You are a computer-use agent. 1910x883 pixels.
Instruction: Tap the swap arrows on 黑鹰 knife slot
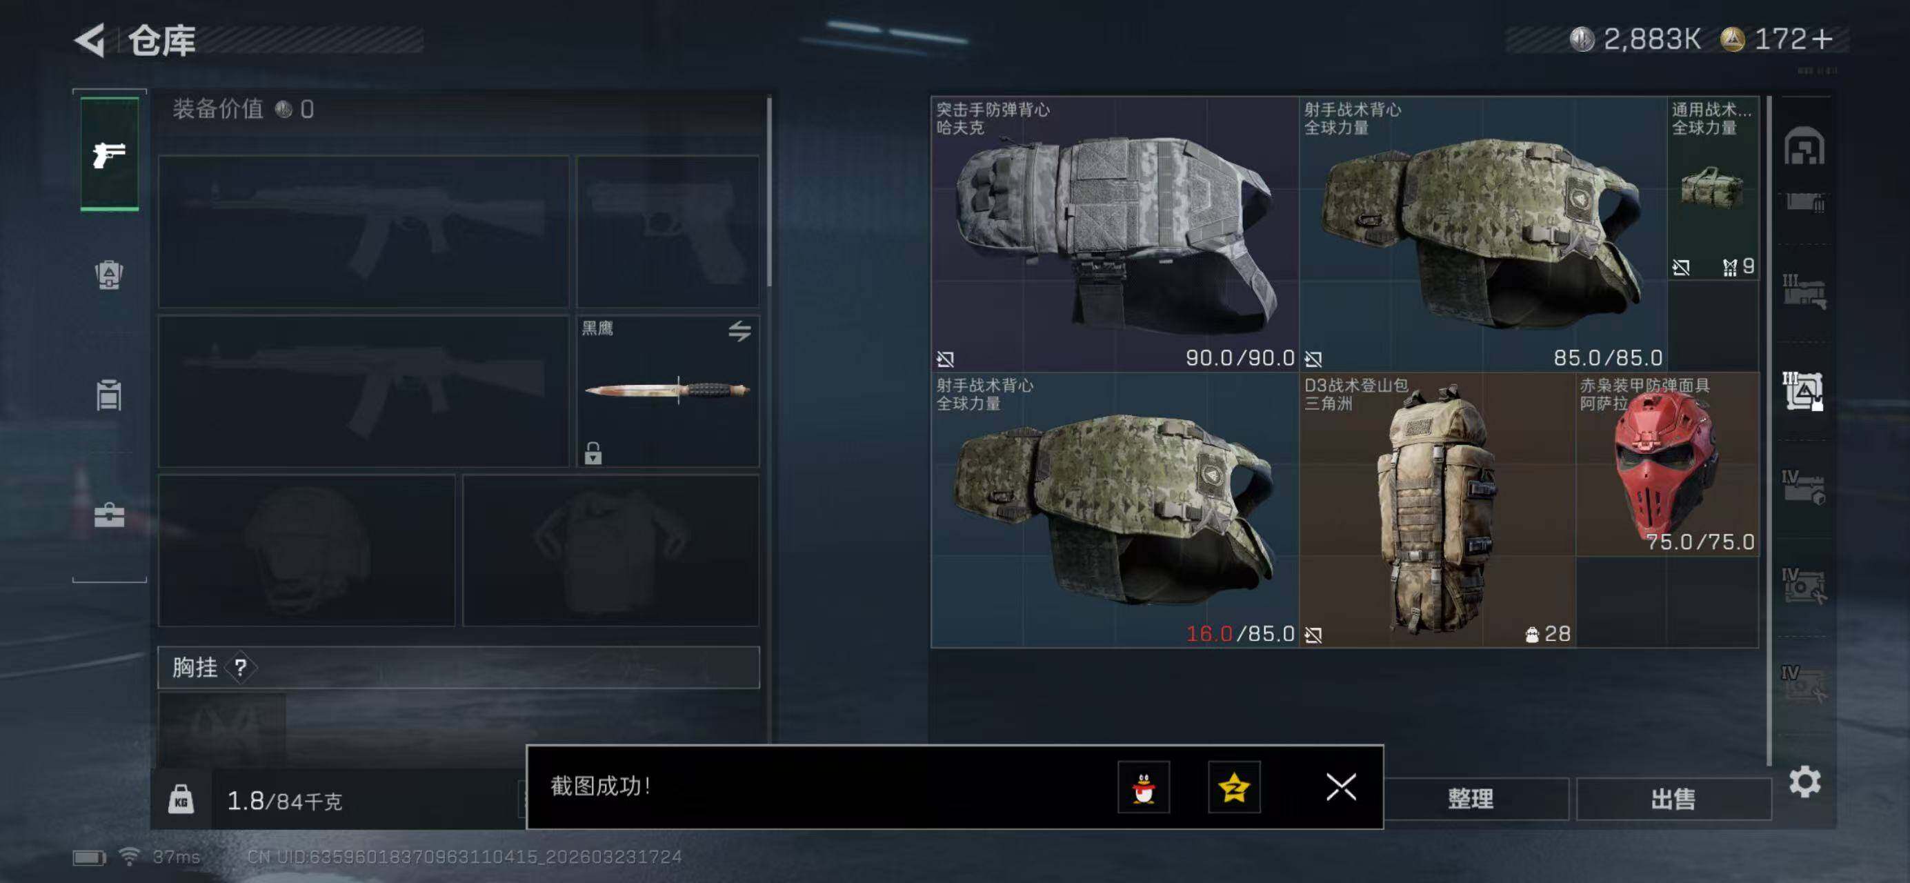point(739,330)
